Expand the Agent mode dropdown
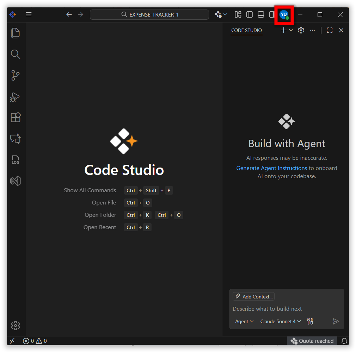Viewport: 356px width, 353px height. tap(244, 321)
